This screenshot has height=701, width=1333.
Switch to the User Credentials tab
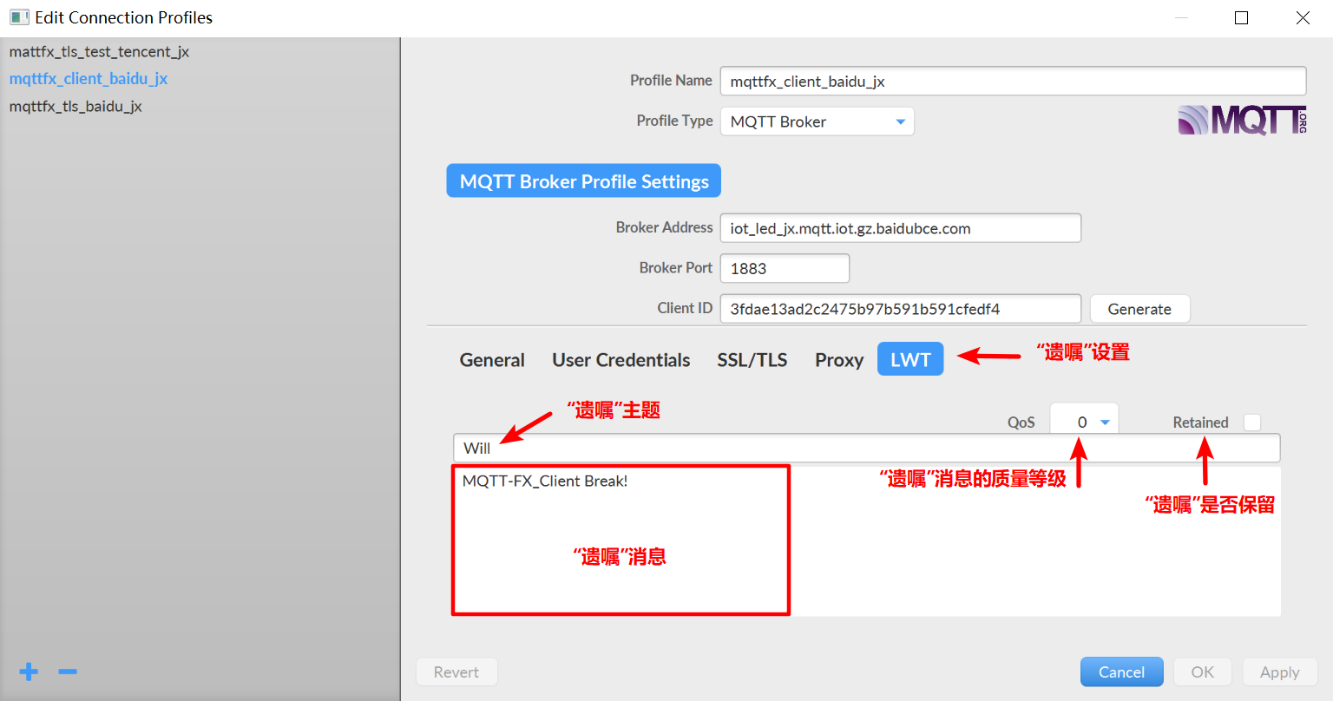pyautogui.click(x=621, y=360)
